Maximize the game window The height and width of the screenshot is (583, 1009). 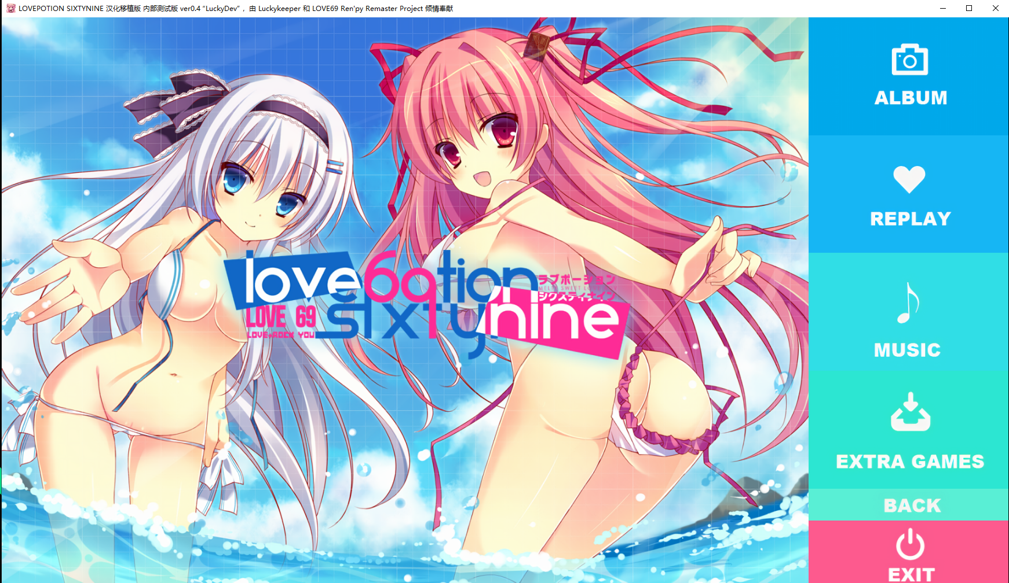point(969,8)
